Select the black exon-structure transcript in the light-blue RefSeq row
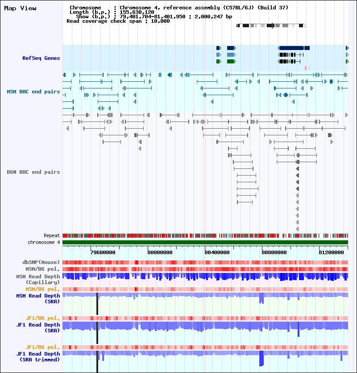 pos(291,54)
